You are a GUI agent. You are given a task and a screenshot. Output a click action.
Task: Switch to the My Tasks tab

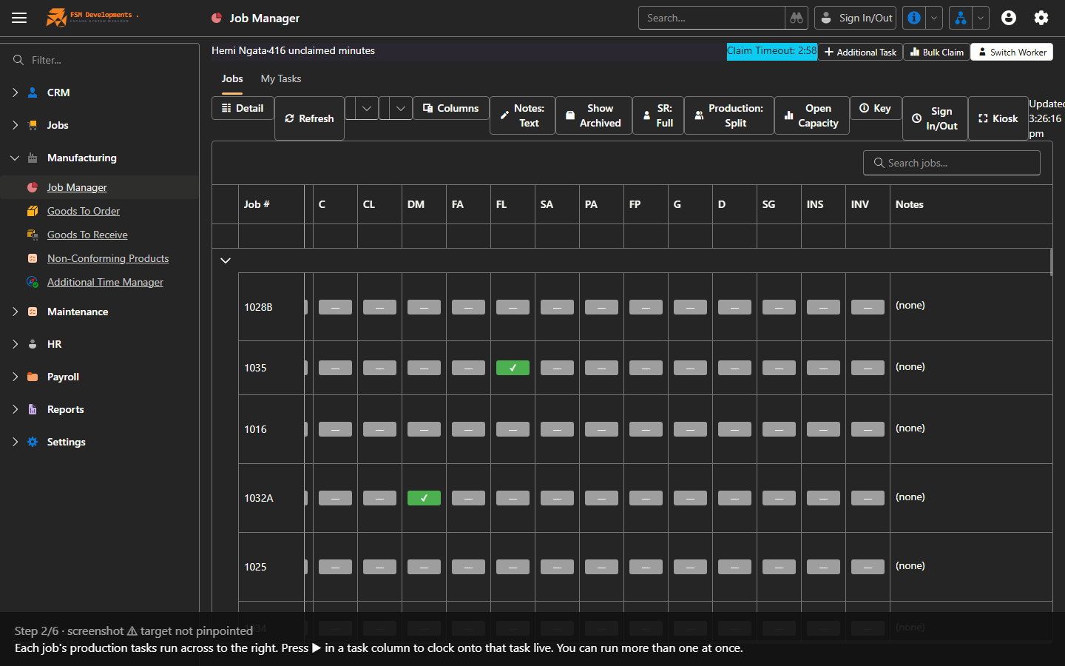281,78
